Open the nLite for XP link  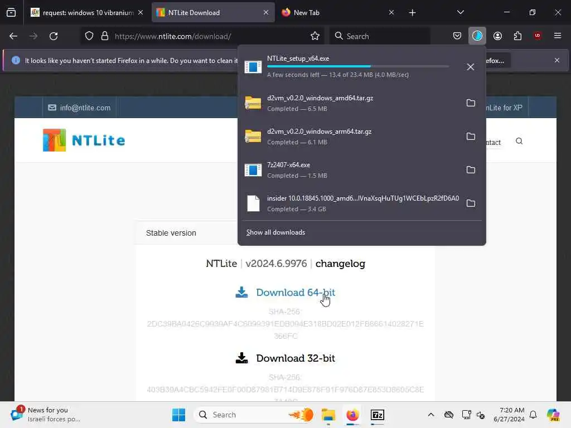(504, 108)
